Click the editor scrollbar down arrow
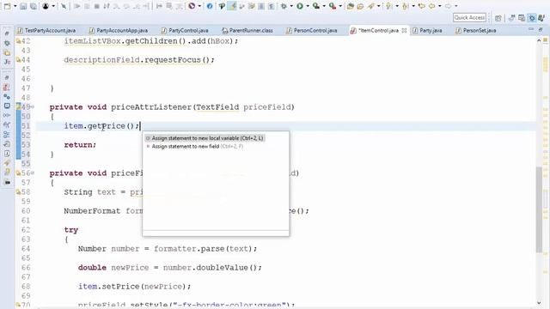The width and height of the screenshot is (550, 309). click(539, 303)
